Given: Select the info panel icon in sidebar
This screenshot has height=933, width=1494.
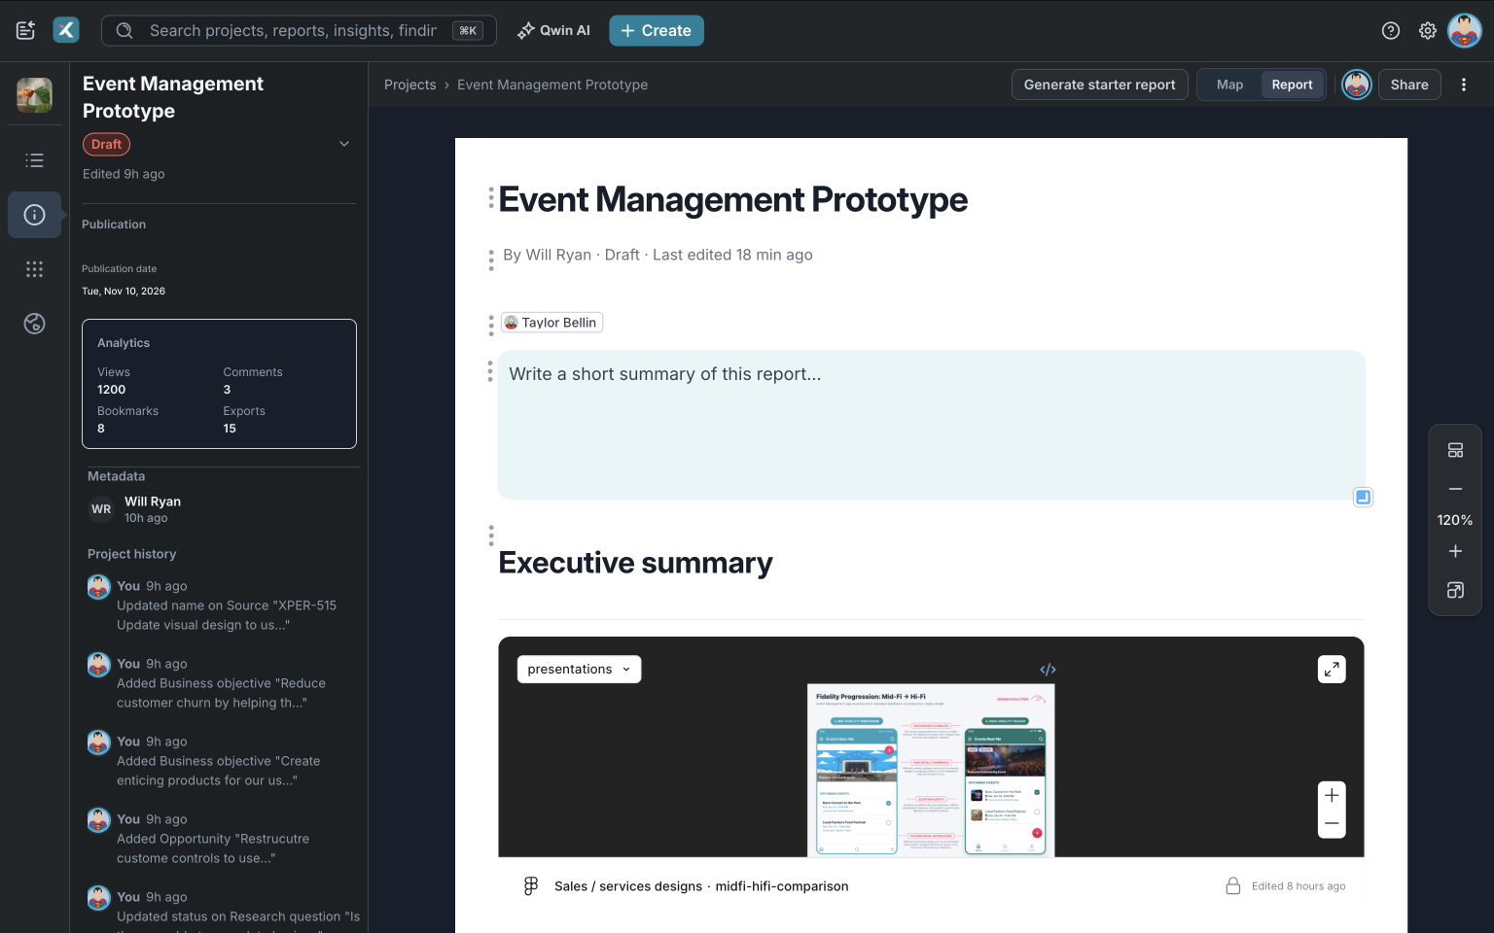Looking at the screenshot, I should pos(34,215).
